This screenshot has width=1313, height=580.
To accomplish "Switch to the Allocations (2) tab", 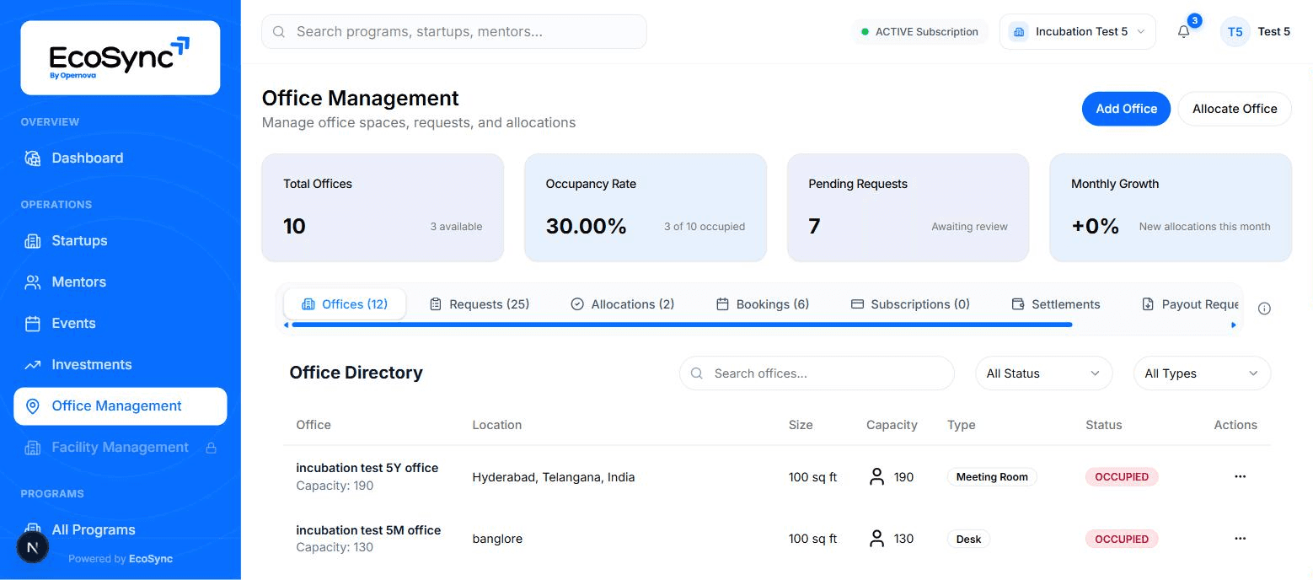I will pos(623,304).
